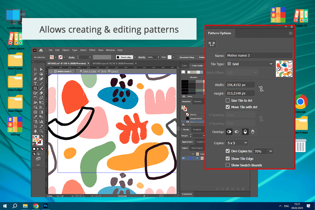The width and height of the screenshot is (315, 210).
Task: Click the Illustrator Home icon
Action: click(41, 50)
